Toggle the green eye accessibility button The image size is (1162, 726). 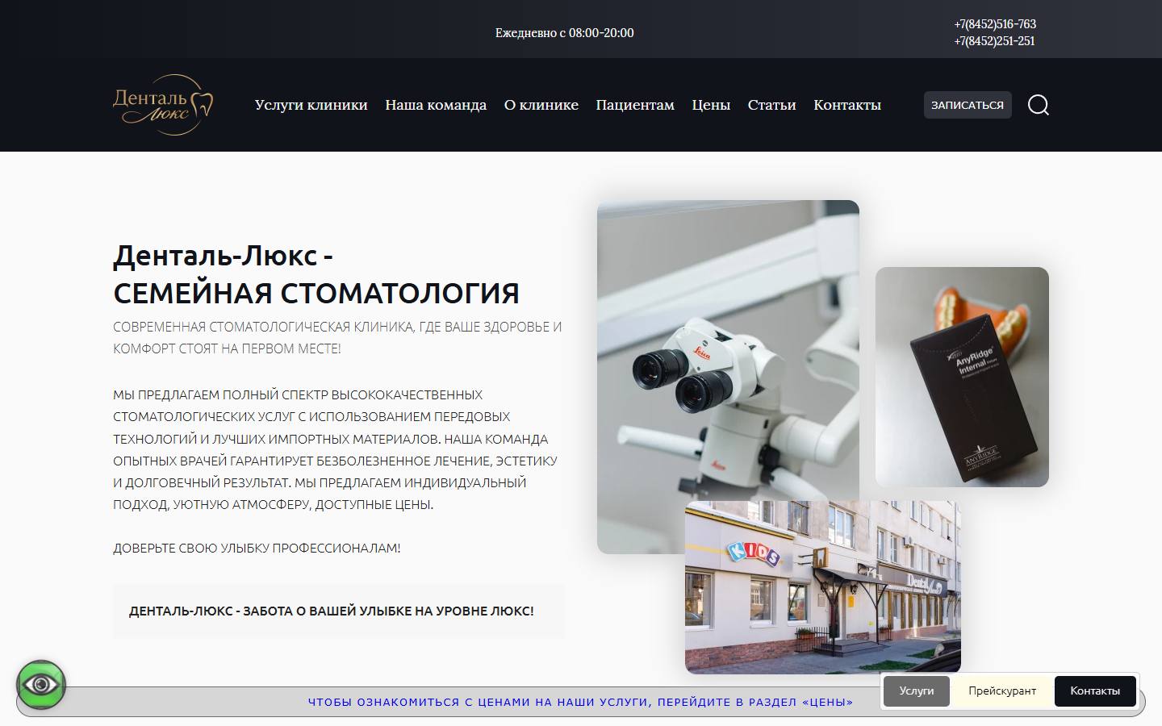41,685
